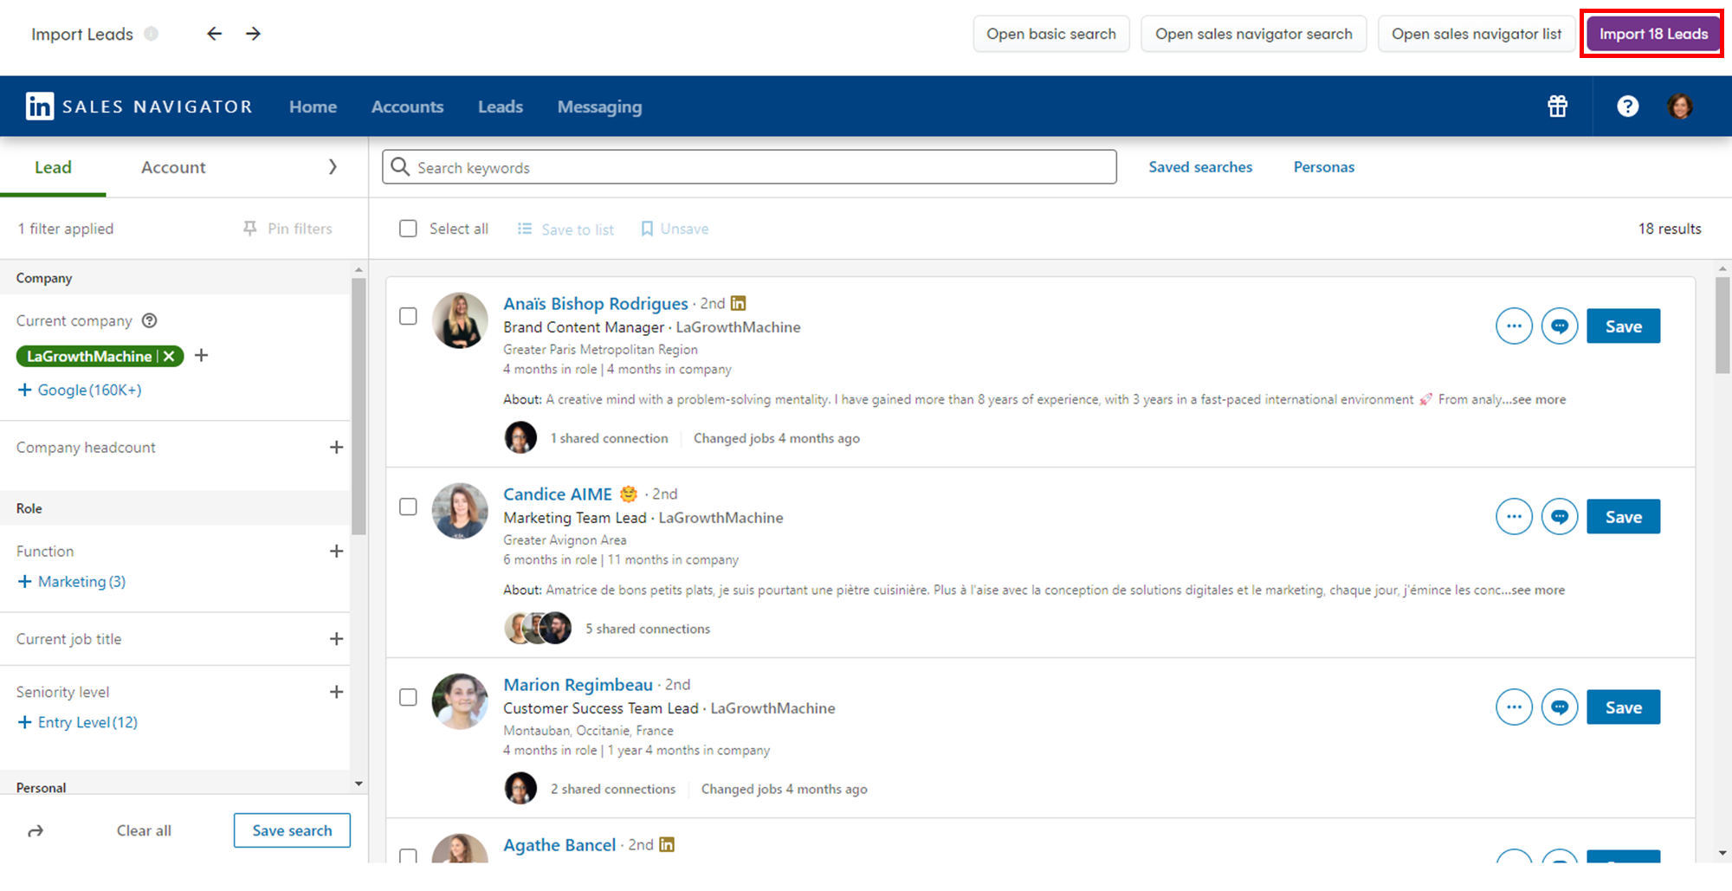Image resolution: width=1732 pixels, height=891 pixels.
Task: Message Marion Regimbeau via chat icon
Action: [x=1560, y=707]
